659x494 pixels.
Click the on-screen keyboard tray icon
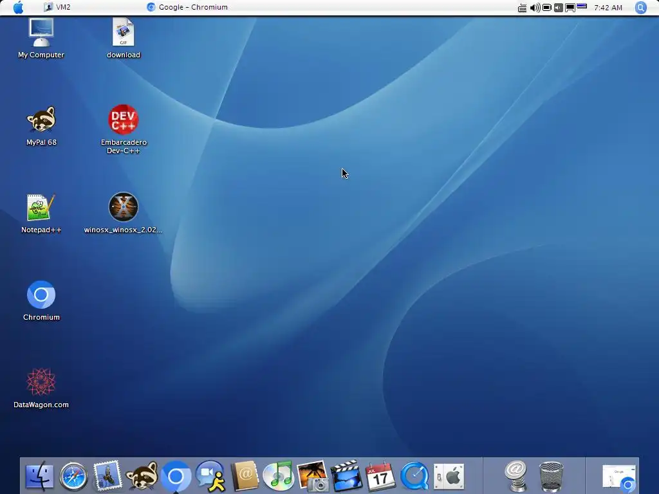pyautogui.click(x=522, y=8)
